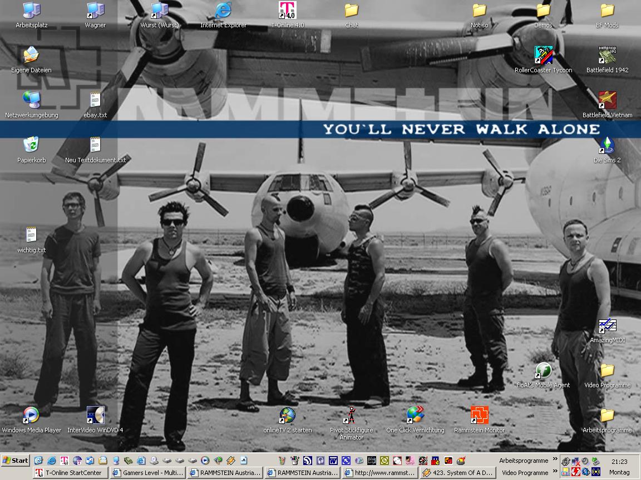Click the blue W icon in the taskbar toolbar
Viewport: 641px width, 480px height.
[x=333, y=461]
